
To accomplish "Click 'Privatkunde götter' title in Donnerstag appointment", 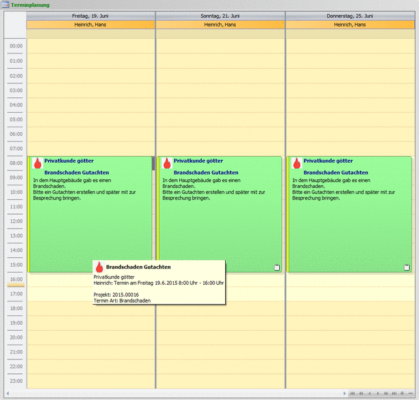I will coord(328,161).
